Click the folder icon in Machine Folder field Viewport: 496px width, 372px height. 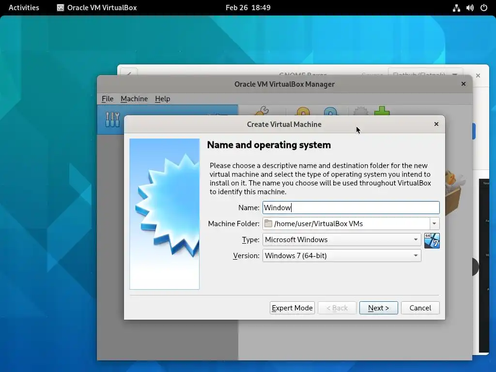click(x=268, y=224)
